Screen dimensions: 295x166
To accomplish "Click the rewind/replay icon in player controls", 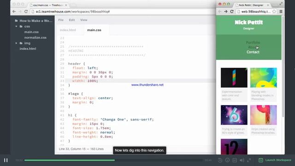I will click(x=220, y=160).
